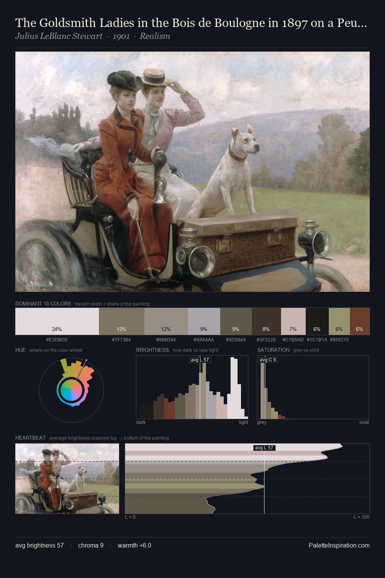Open the large main painting image
This screenshot has height=578, width=385.
(x=192, y=171)
